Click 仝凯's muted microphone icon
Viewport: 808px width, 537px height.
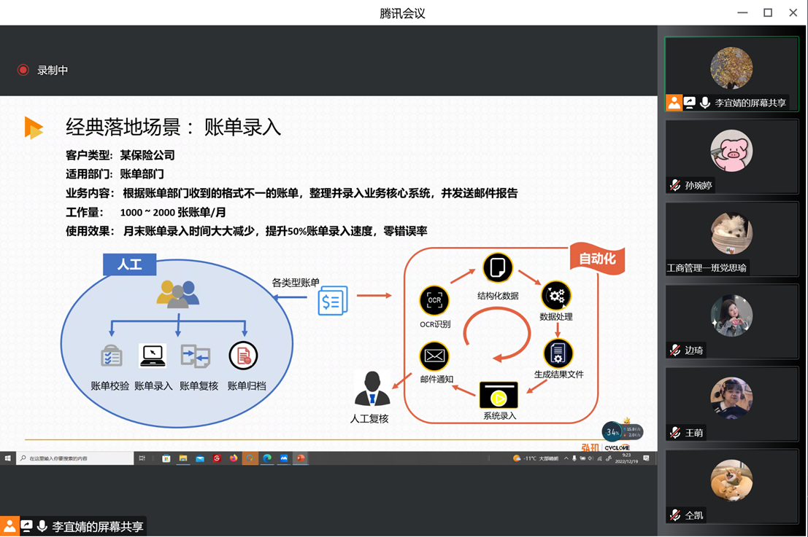(675, 515)
